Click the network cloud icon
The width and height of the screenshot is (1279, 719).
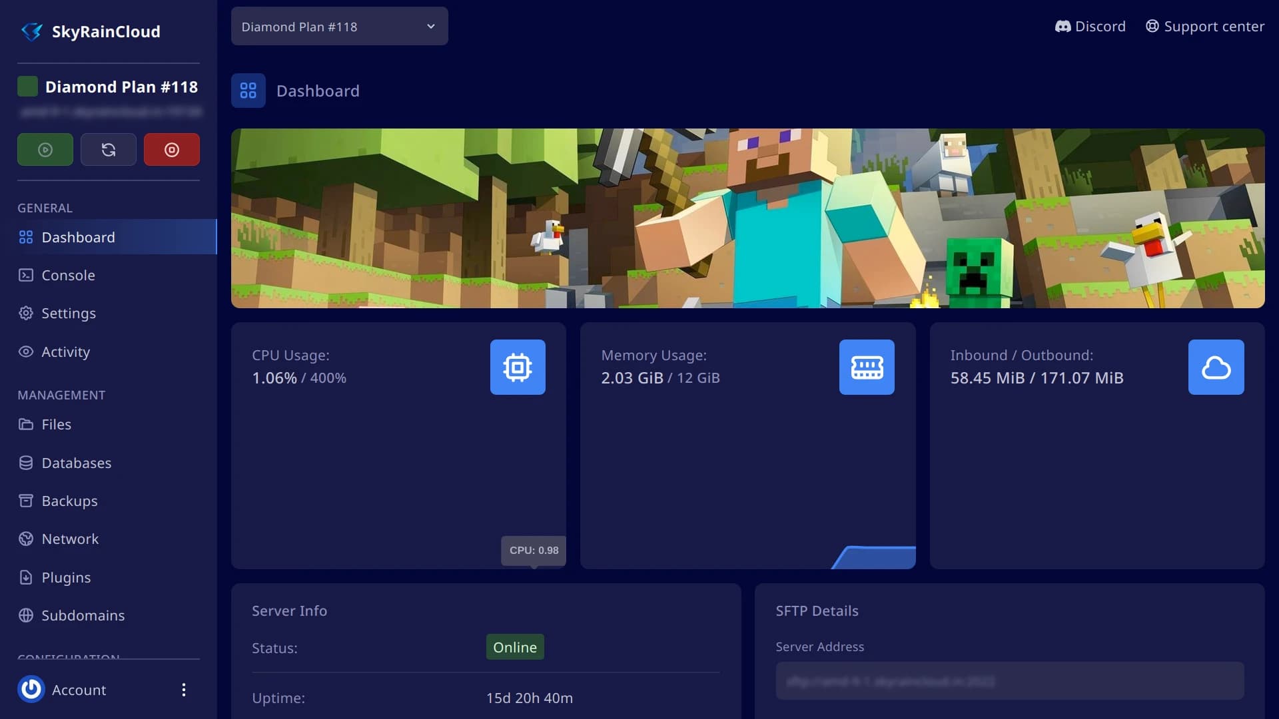coord(1216,367)
